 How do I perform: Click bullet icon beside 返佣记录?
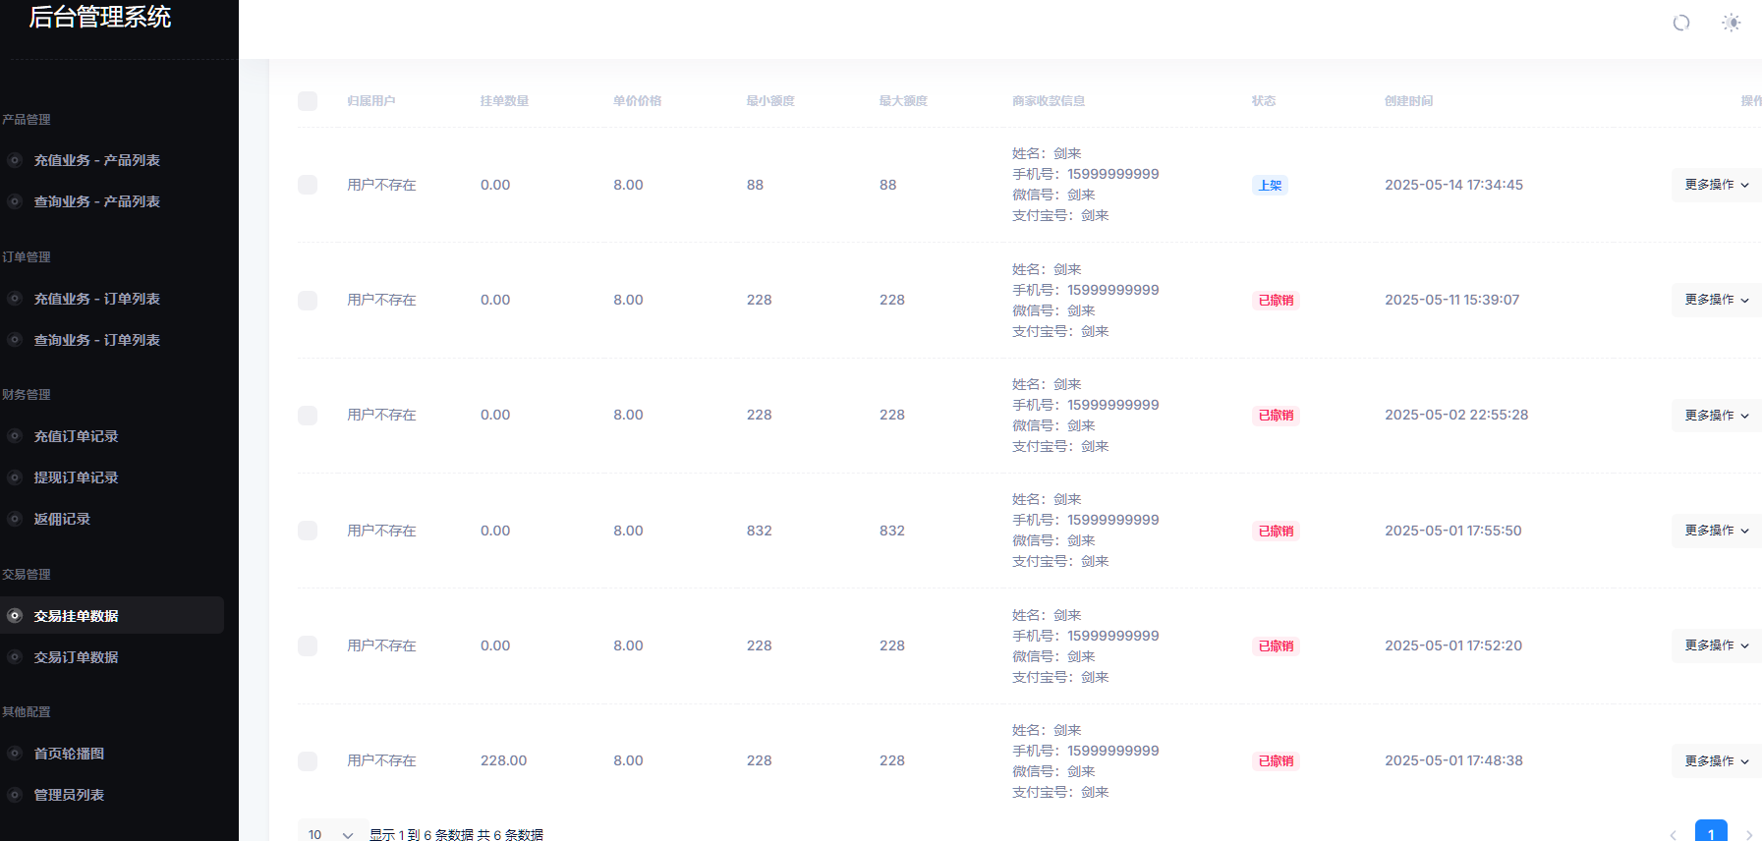pyautogui.click(x=15, y=519)
